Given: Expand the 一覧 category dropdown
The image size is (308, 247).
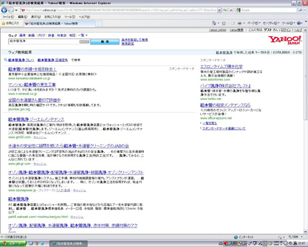Looking at the screenshot, I should 83,36.
